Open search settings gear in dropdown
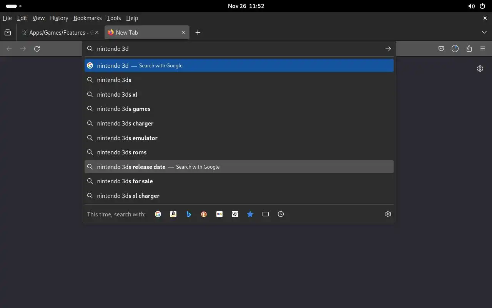Viewport: 492px width, 308px height. (x=388, y=214)
